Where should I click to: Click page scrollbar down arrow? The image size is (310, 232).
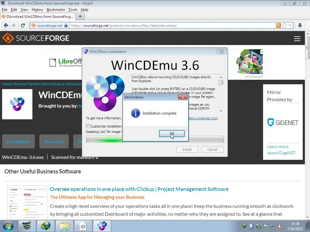(308, 217)
